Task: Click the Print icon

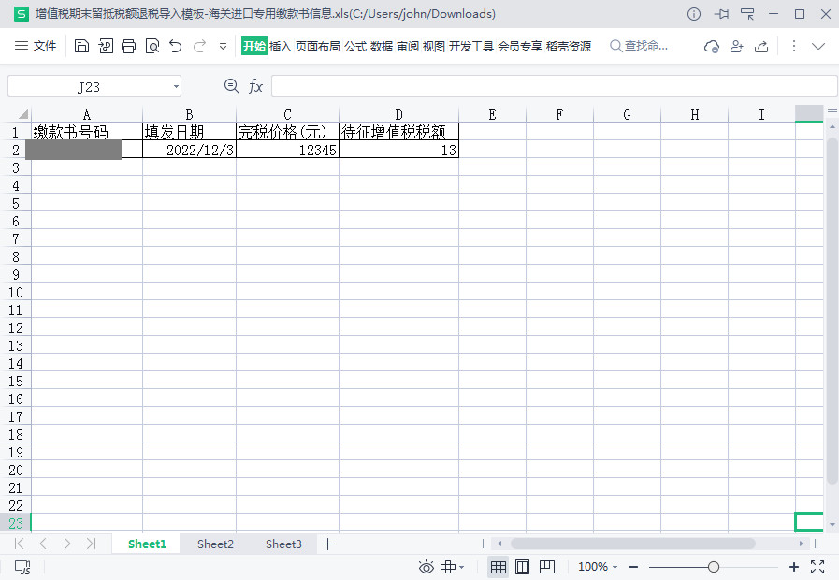Action: tap(129, 46)
